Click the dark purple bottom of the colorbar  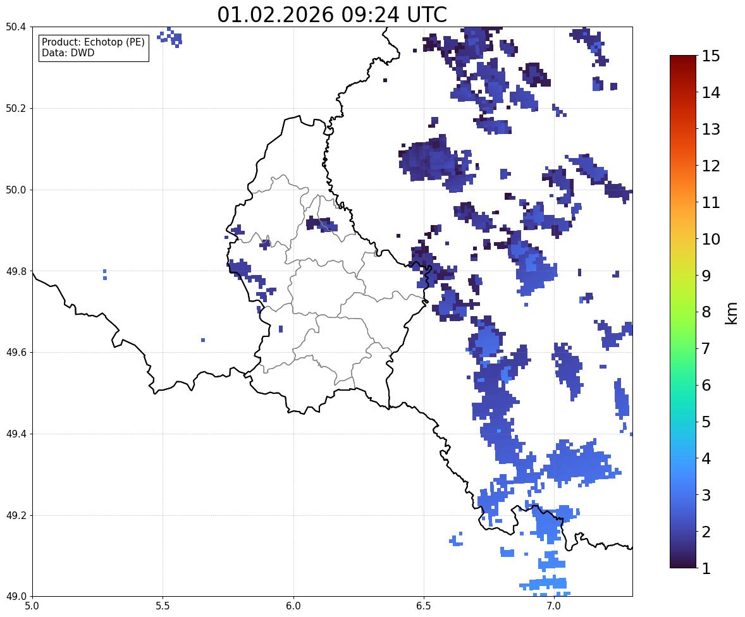click(x=683, y=563)
